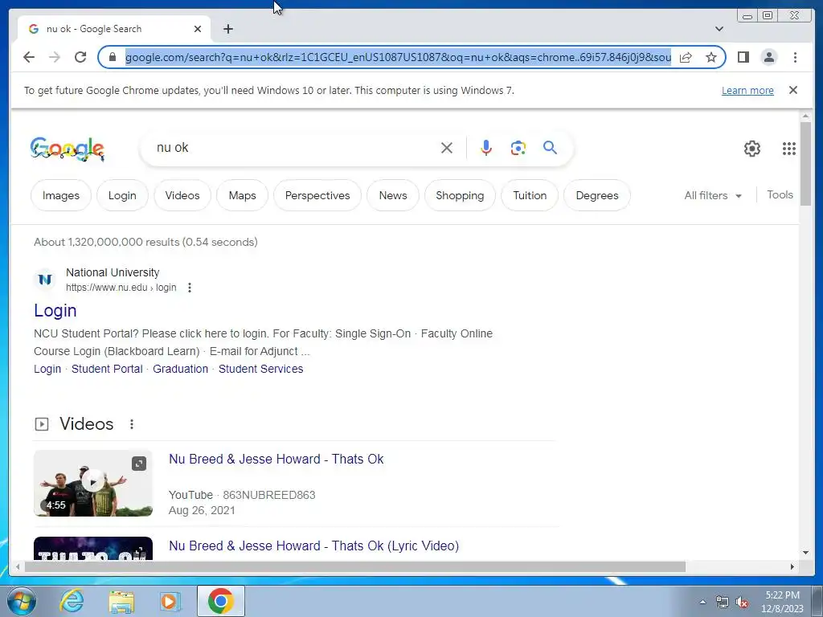823x617 pixels.
Task: Select the Tuition filter chip
Action: (x=530, y=195)
